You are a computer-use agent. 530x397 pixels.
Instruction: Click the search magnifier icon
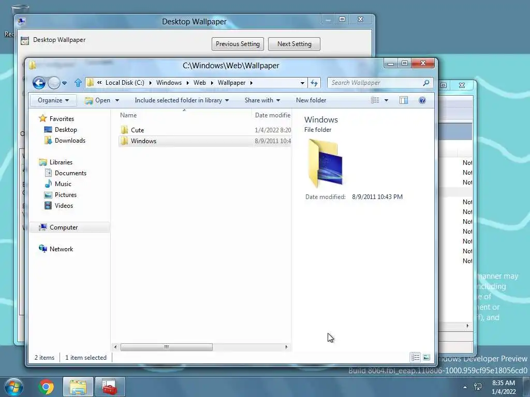click(426, 83)
